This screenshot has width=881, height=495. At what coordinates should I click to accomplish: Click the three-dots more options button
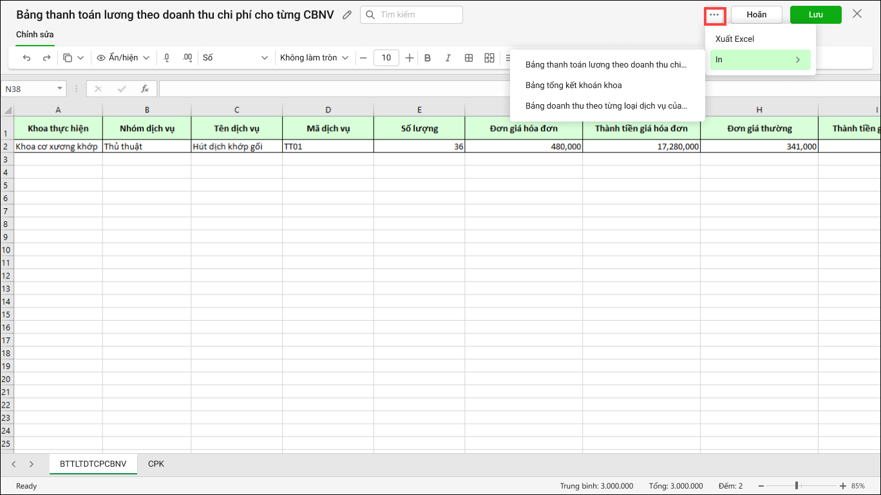pos(714,15)
